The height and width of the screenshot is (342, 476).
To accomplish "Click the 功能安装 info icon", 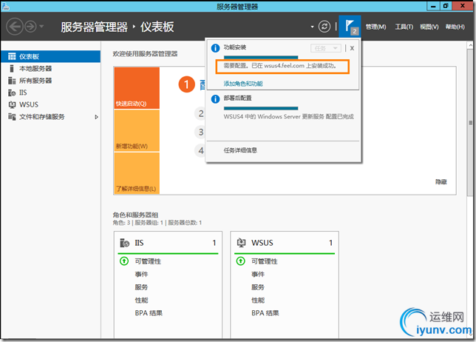I will 215,48.
